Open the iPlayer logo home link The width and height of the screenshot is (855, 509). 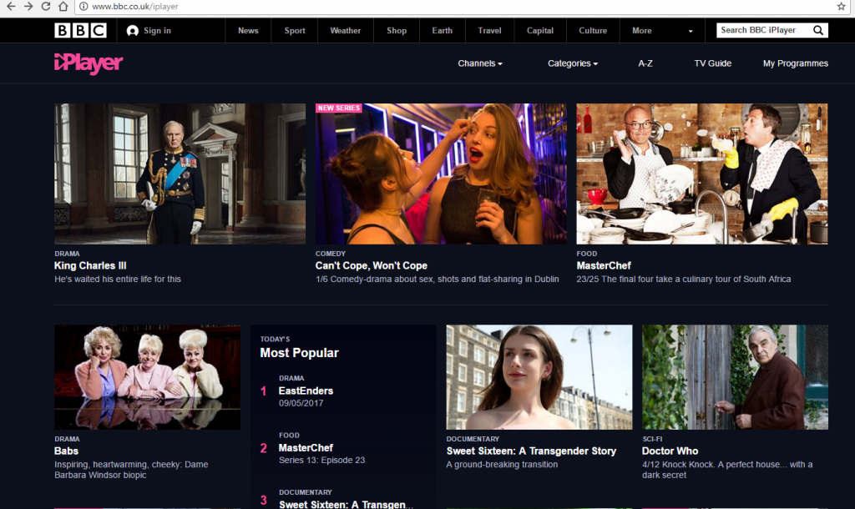89,63
